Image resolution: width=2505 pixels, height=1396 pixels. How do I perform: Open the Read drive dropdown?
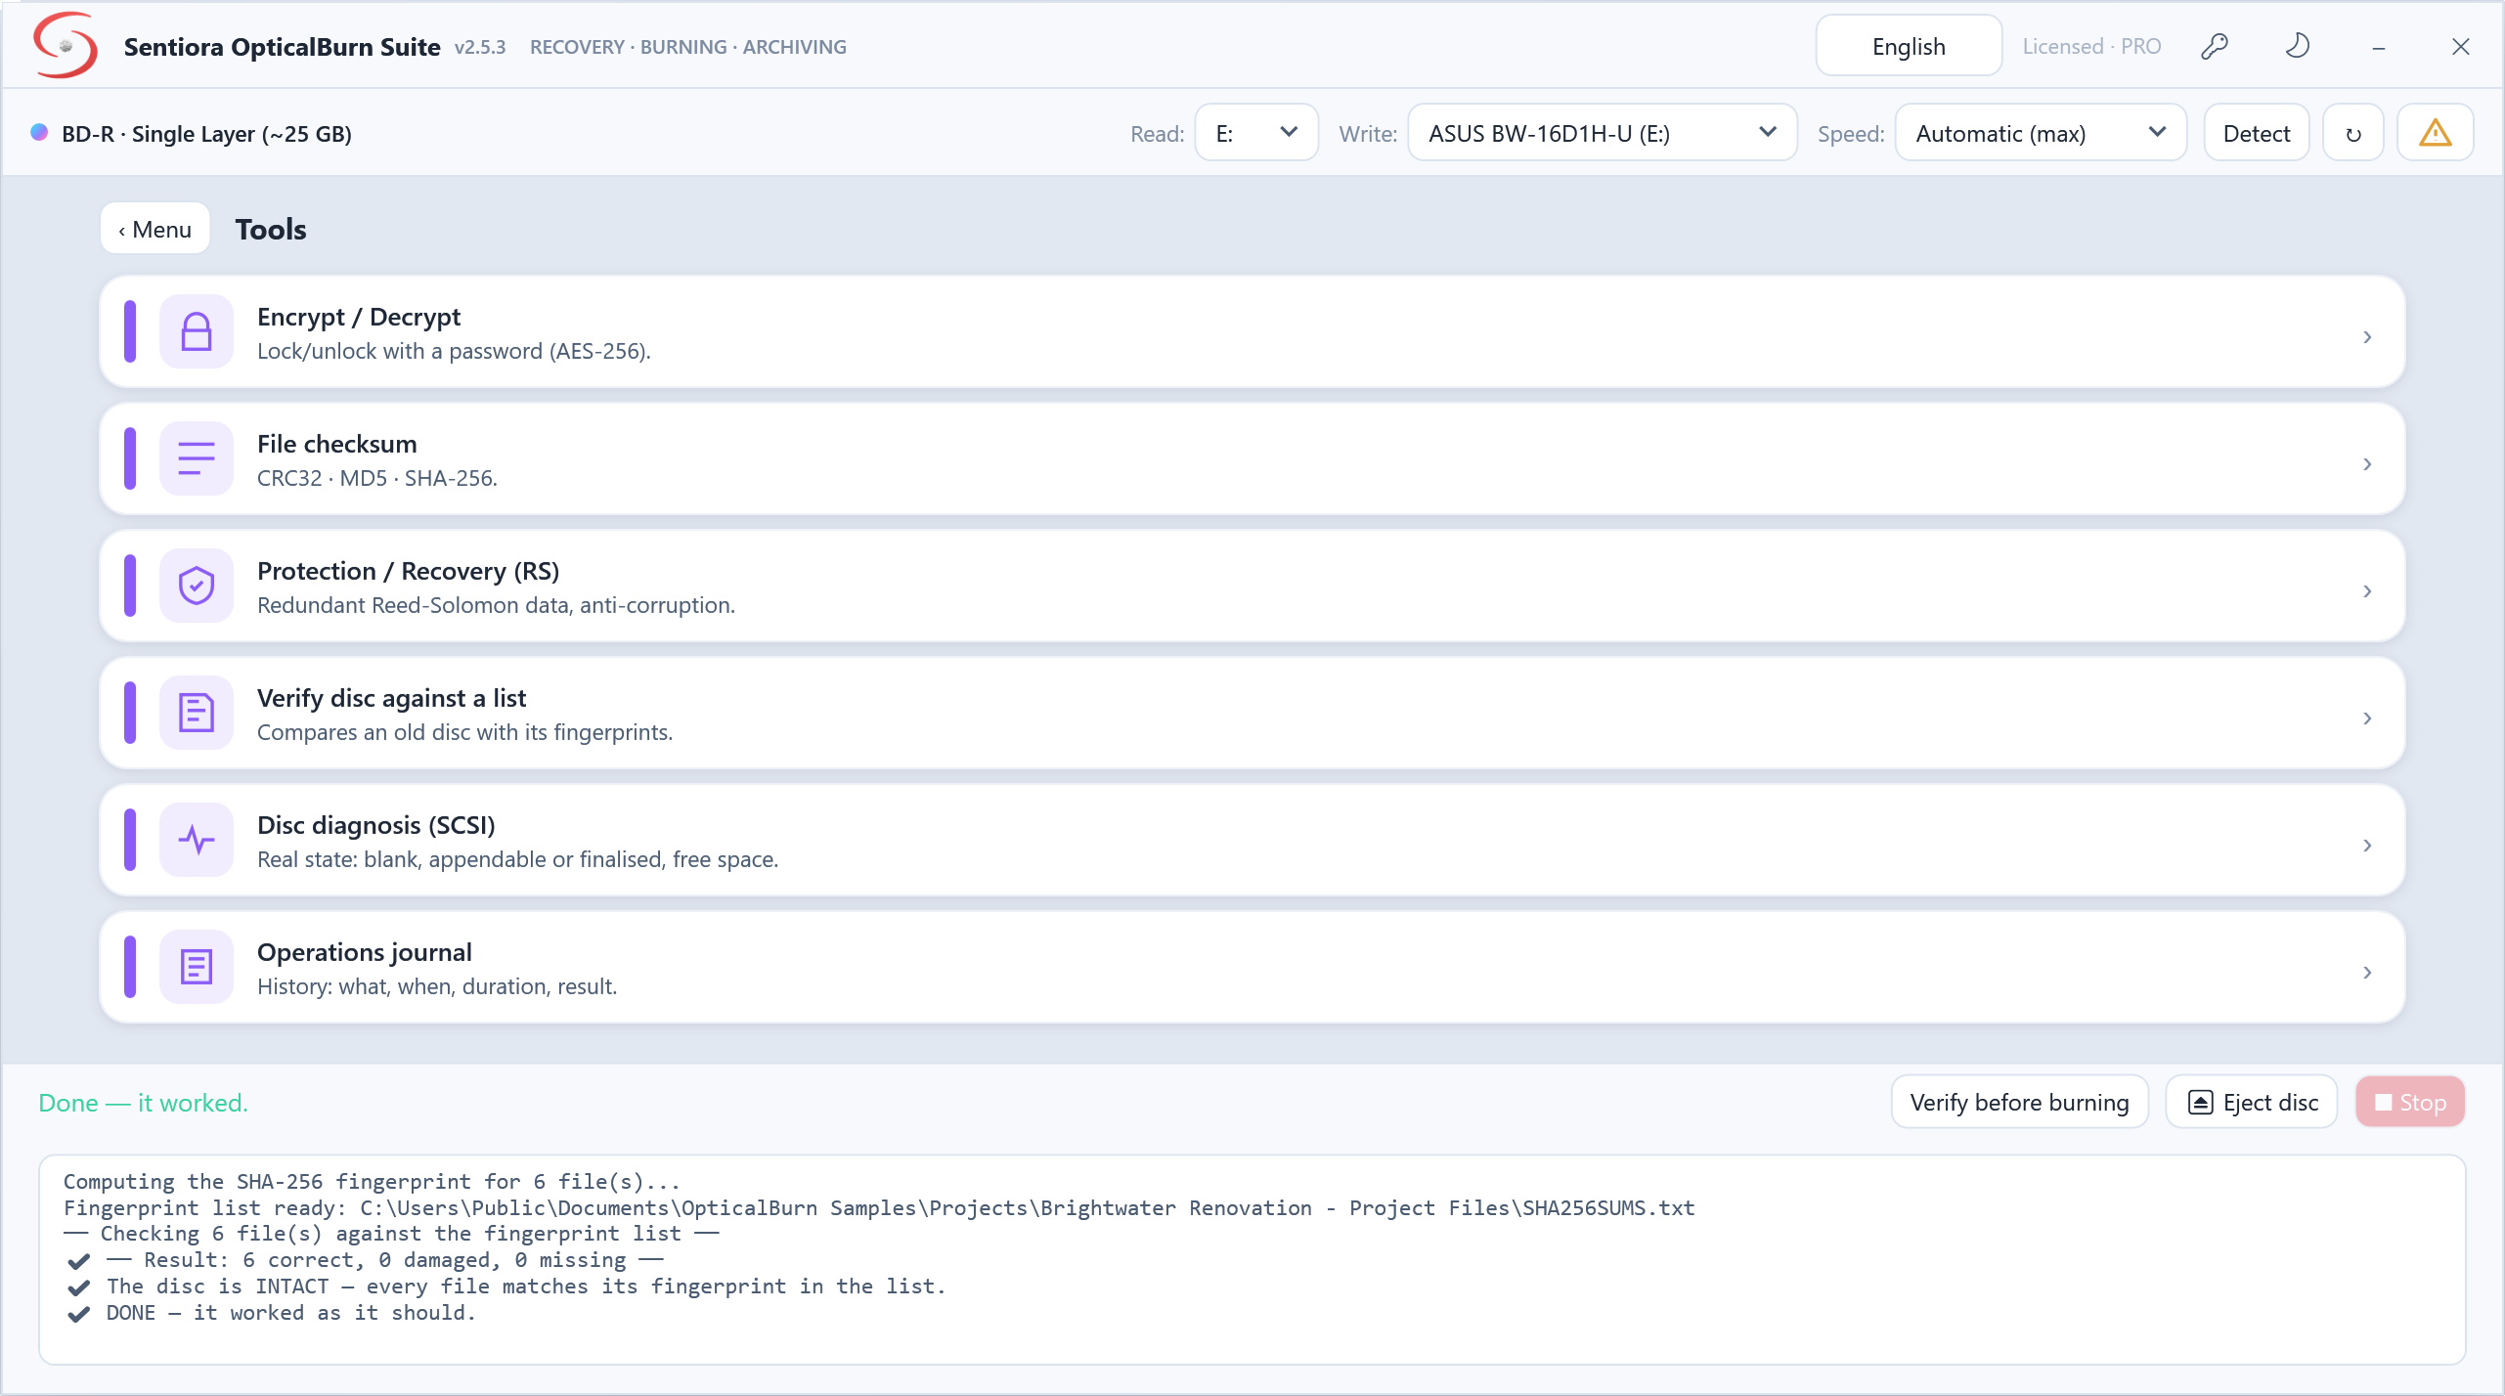[1256, 133]
